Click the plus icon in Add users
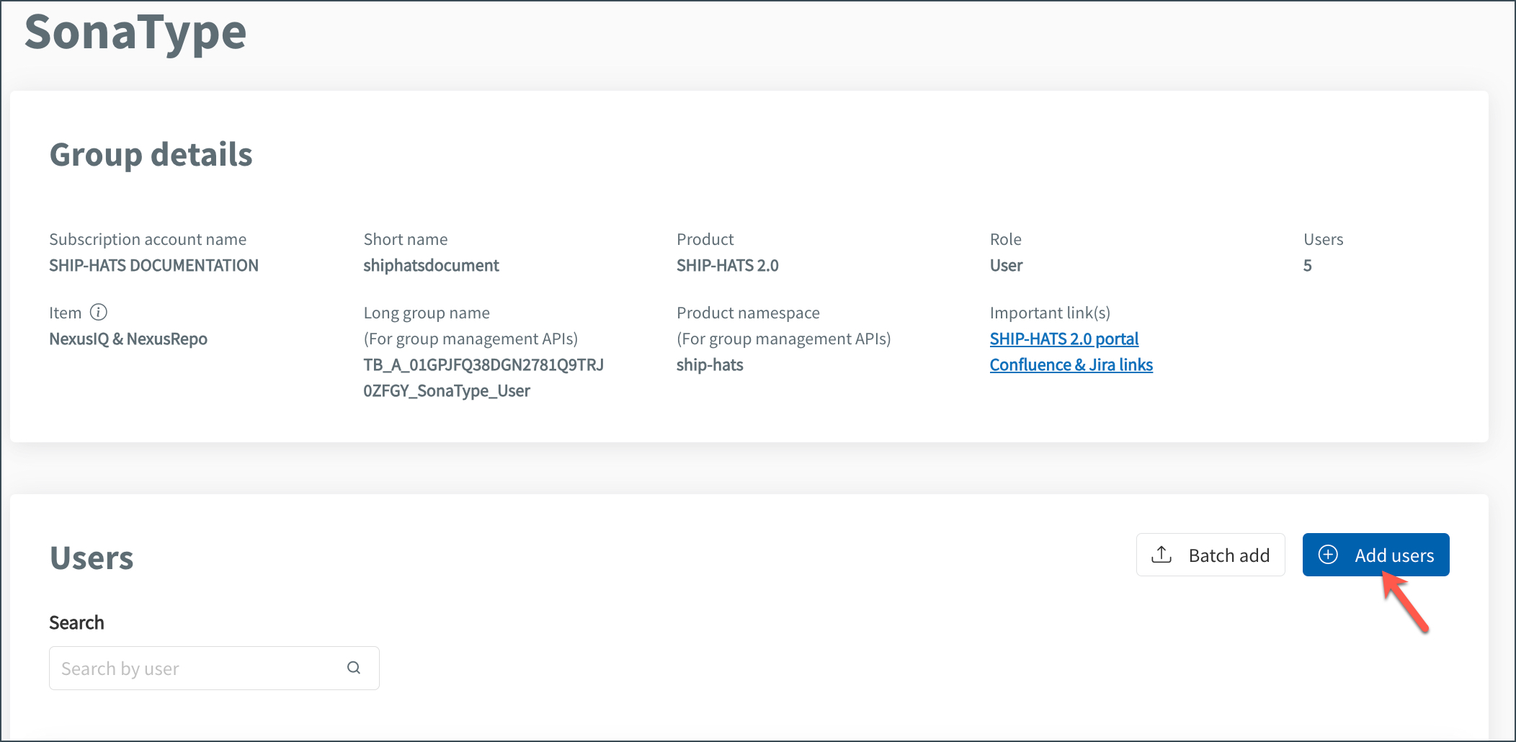Screen dimensions: 1516x742 click(1328, 554)
